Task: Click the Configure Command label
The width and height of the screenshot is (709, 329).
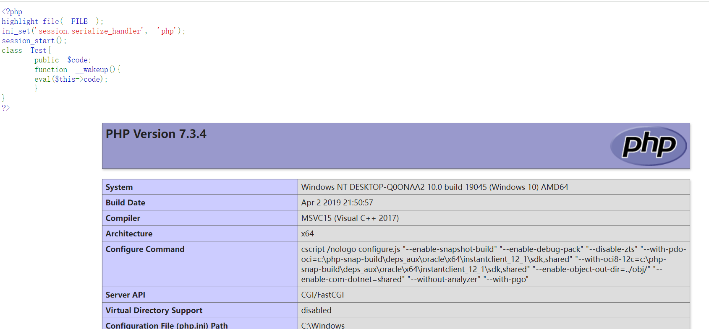Action: 145,249
